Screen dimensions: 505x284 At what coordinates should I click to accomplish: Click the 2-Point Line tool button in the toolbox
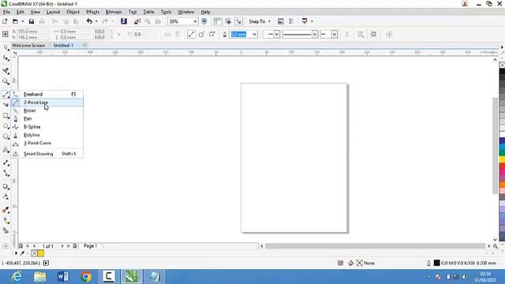click(x=6, y=95)
